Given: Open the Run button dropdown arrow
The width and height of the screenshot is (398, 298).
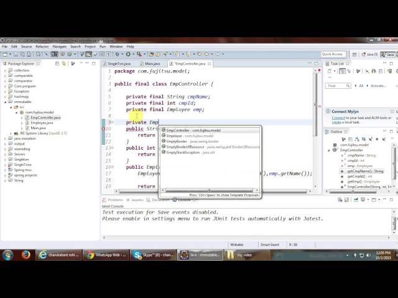Looking at the screenshot, I should pyautogui.click(x=133, y=54).
